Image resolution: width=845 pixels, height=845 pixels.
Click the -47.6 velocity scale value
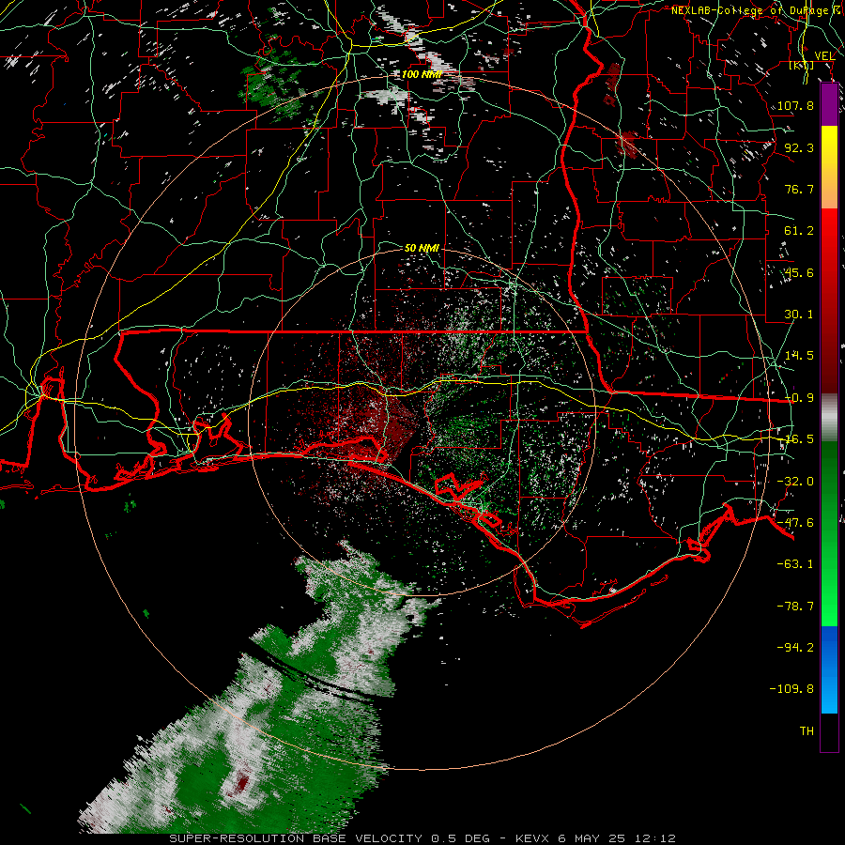(795, 523)
